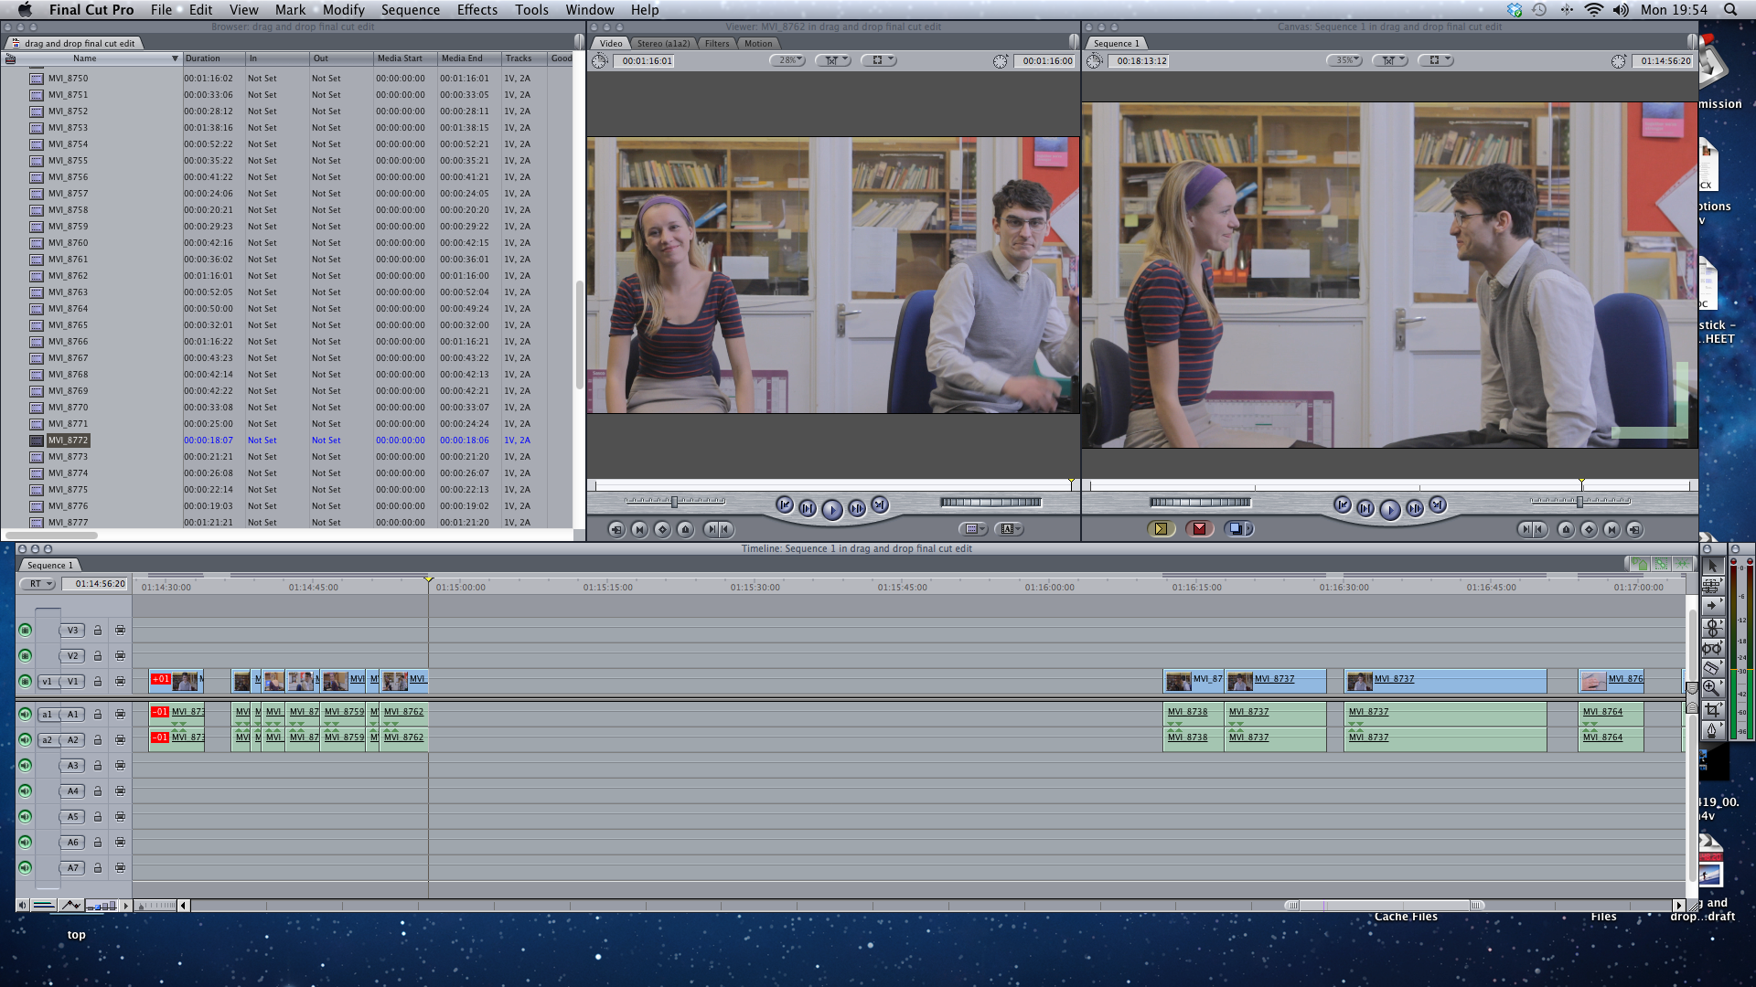Toggle V1 track visibility light
This screenshot has height=987, width=1756.
tap(26, 682)
